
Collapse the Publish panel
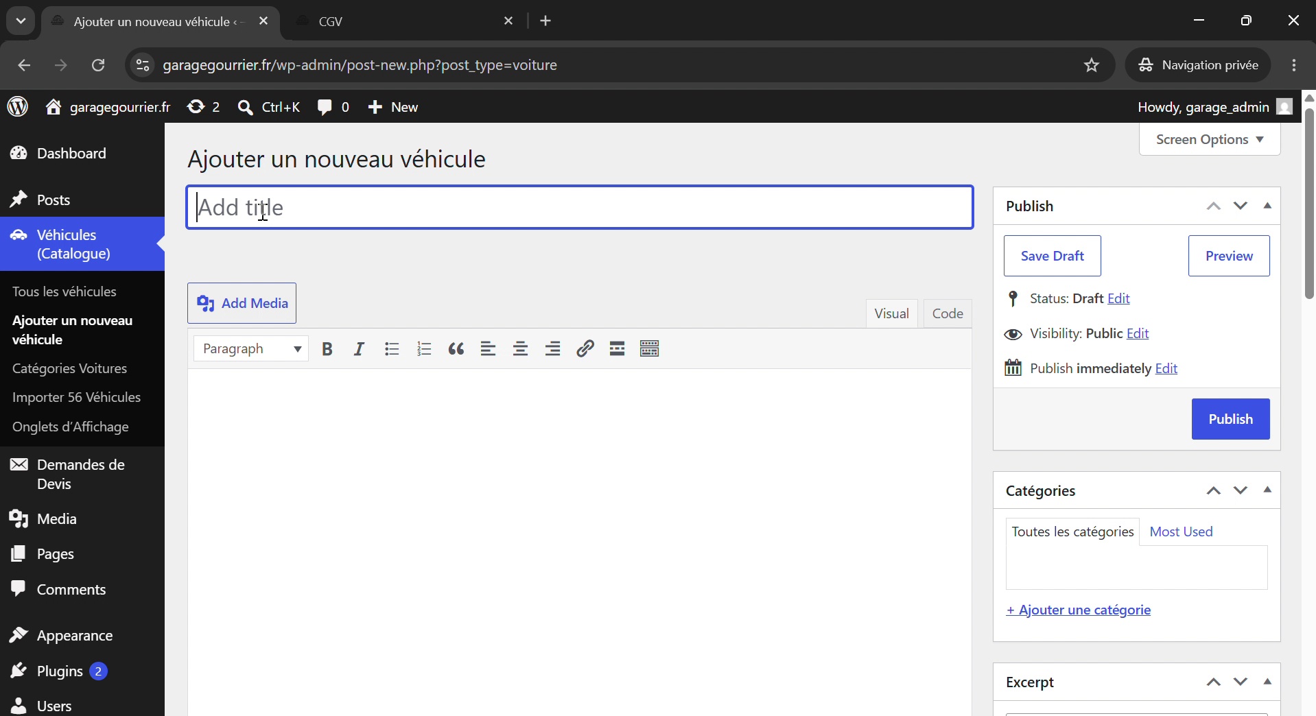click(x=1267, y=206)
